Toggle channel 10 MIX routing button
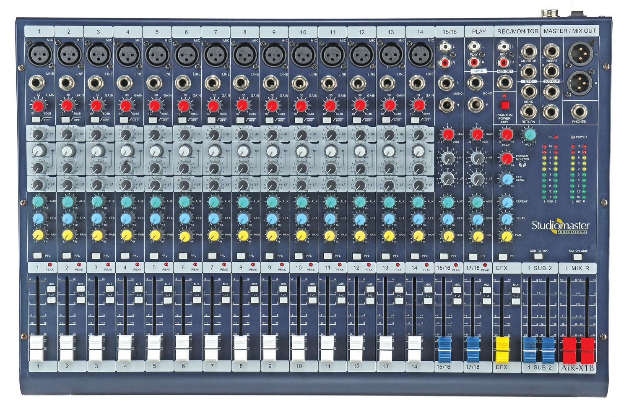The image size is (629, 417). 312,289
